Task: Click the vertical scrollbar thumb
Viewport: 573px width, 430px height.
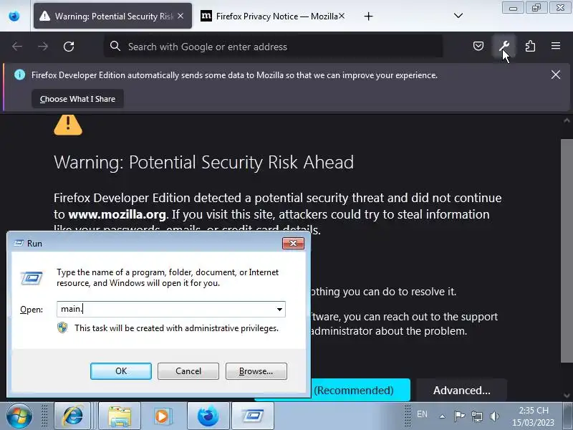Action: point(567,251)
